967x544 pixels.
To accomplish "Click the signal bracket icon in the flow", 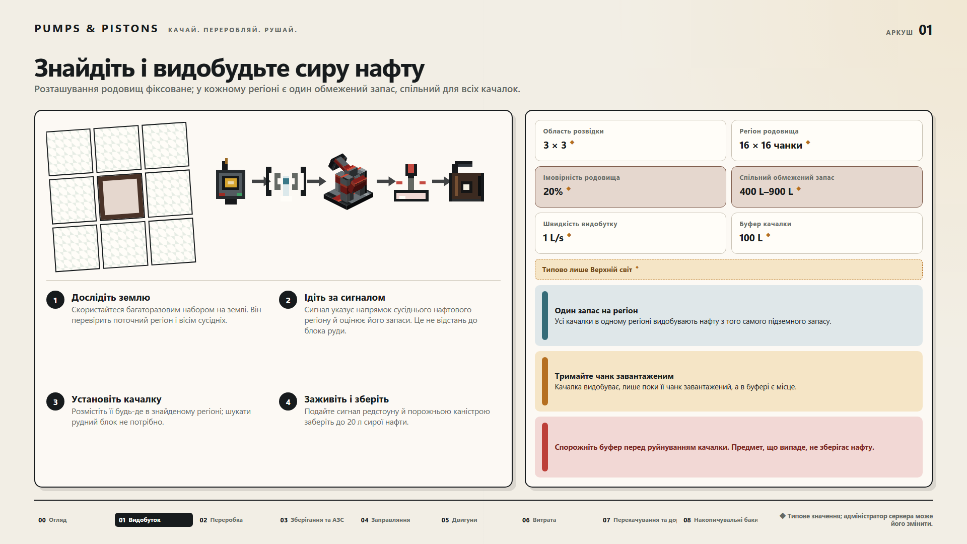I will click(286, 181).
